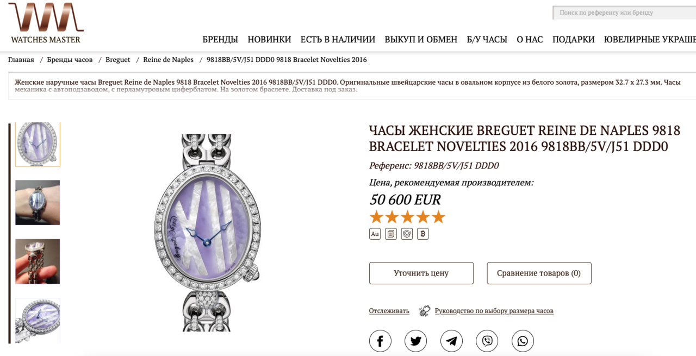The width and height of the screenshot is (696, 356).
Task: Share via the Telegram icon
Action: pyautogui.click(x=451, y=341)
